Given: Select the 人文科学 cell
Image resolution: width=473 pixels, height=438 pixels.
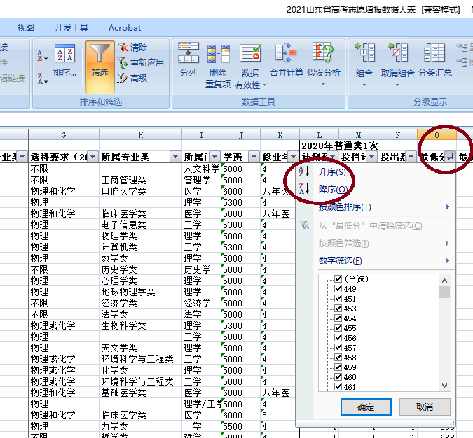Looking at the screenshot, I should (x=202, y=169).
